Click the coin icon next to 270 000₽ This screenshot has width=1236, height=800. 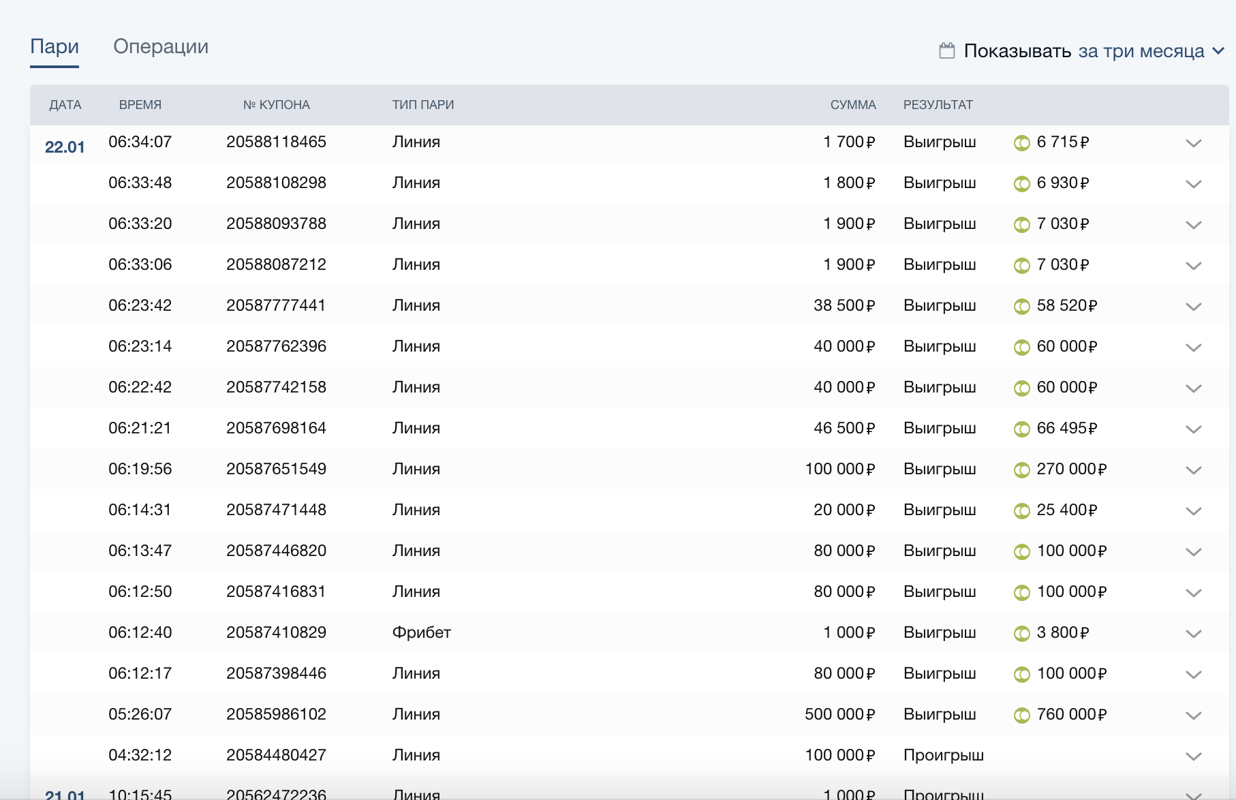click(1021, 470)
